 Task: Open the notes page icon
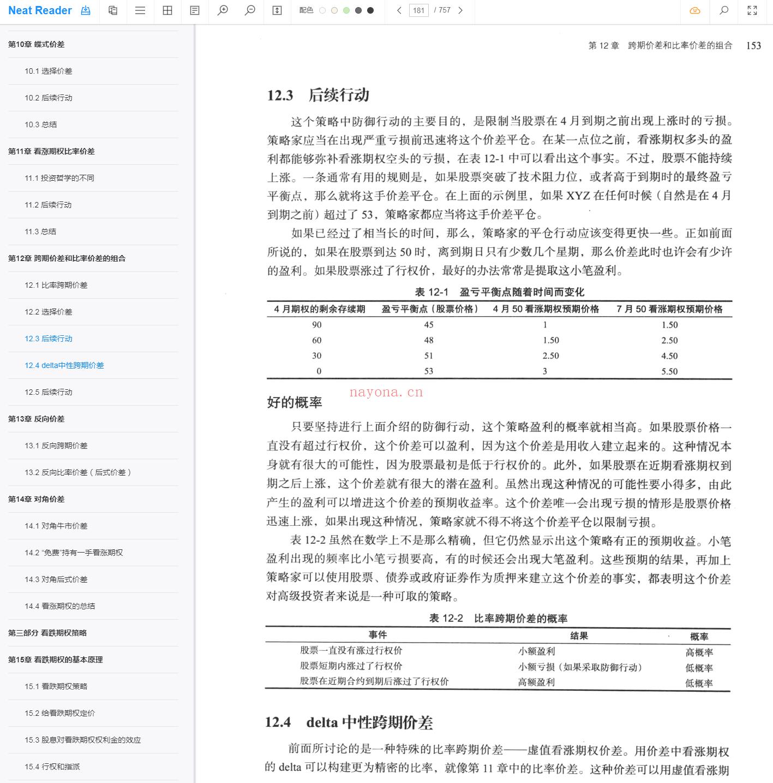(x=195, y=10)
